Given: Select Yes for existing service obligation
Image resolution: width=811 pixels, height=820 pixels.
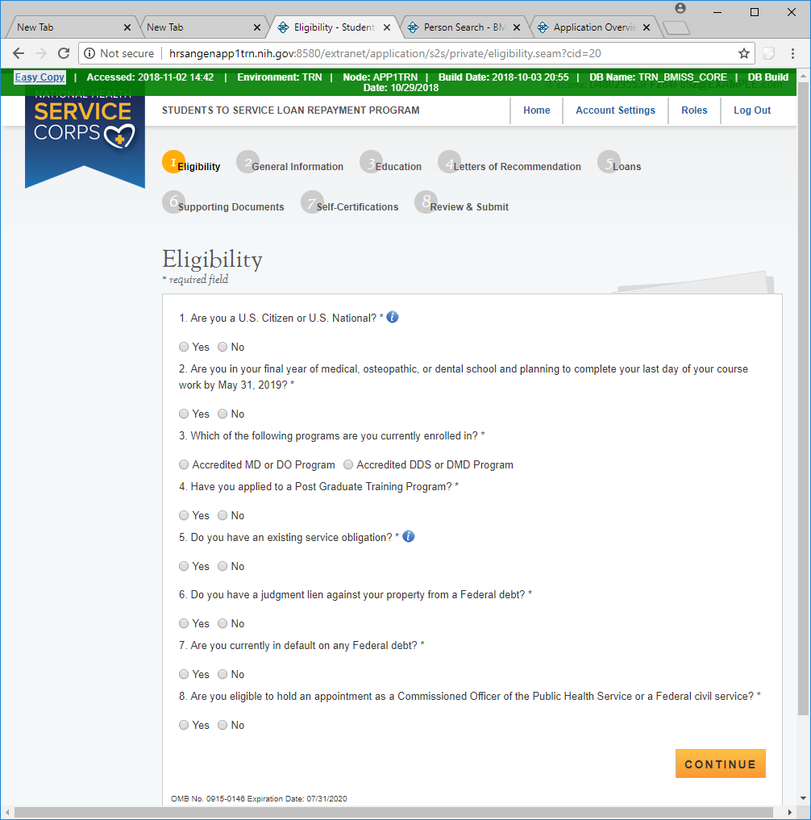Looking at the screenshot, I should [x=184, y=566].
